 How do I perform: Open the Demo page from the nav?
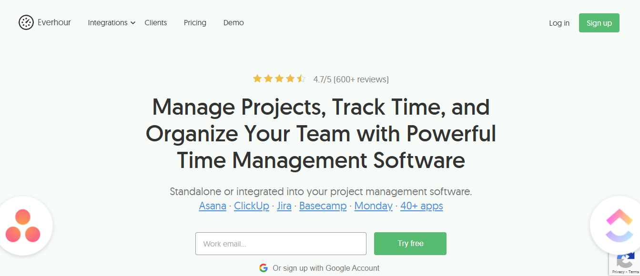click(234, 22)
